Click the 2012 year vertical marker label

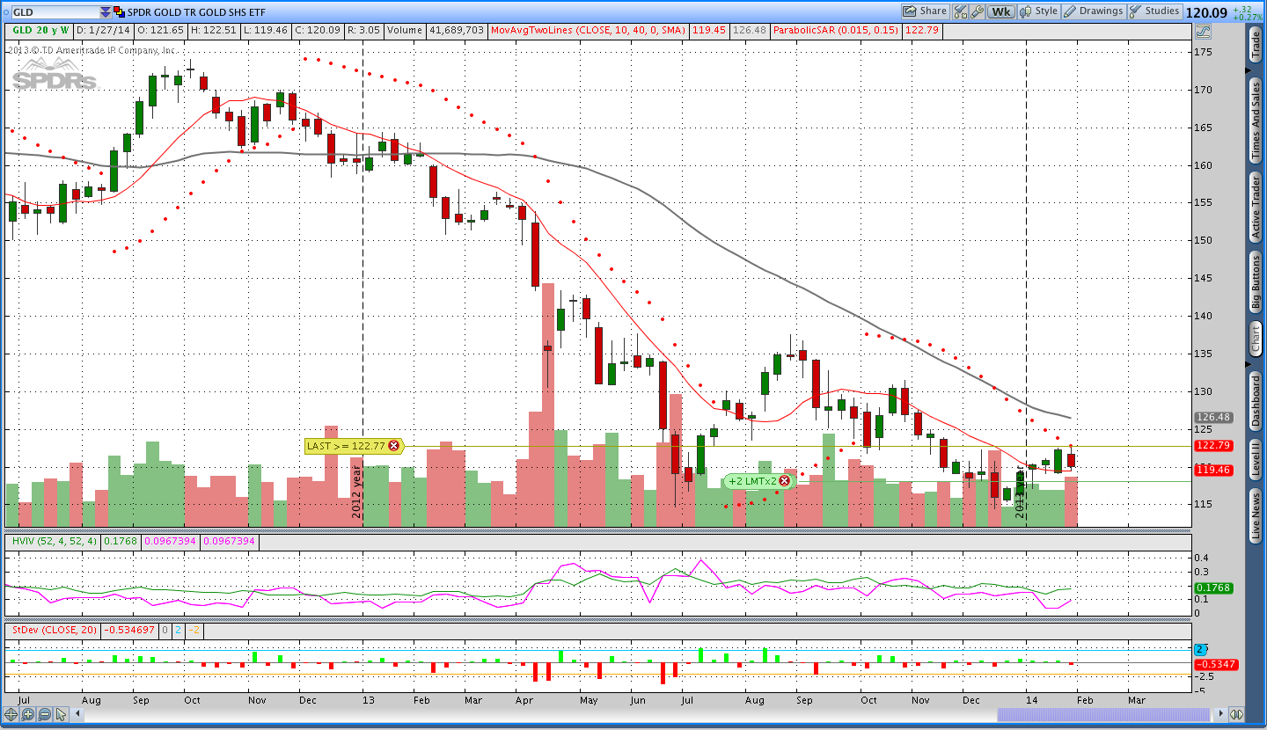click(357, 493)
